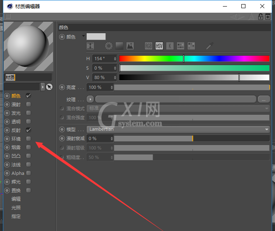Click the layer field under material name
Viewport: 275px width, 231px height.
pos(22,87)
